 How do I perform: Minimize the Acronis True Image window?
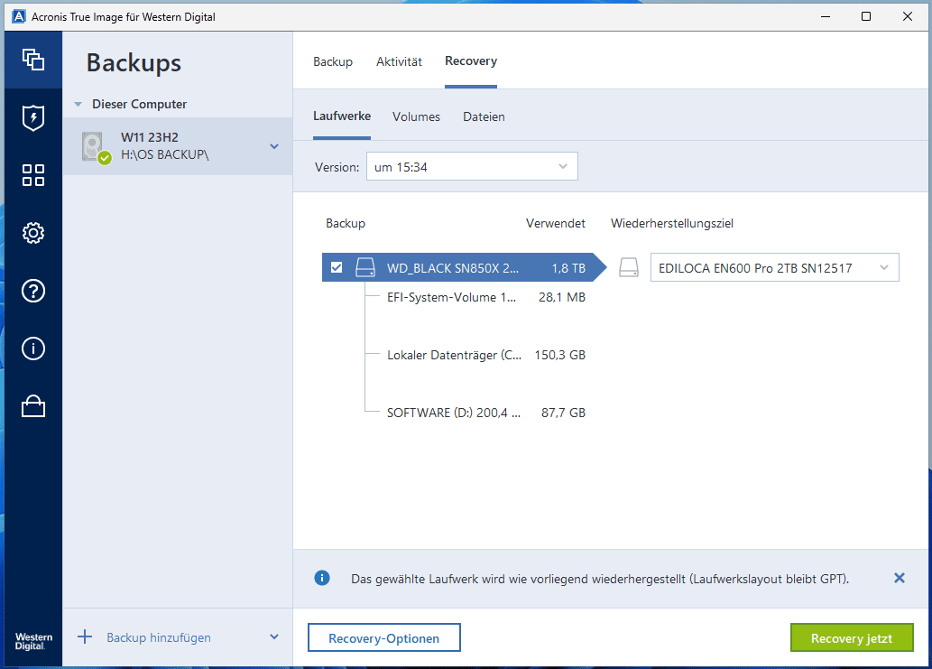(825, 16)
